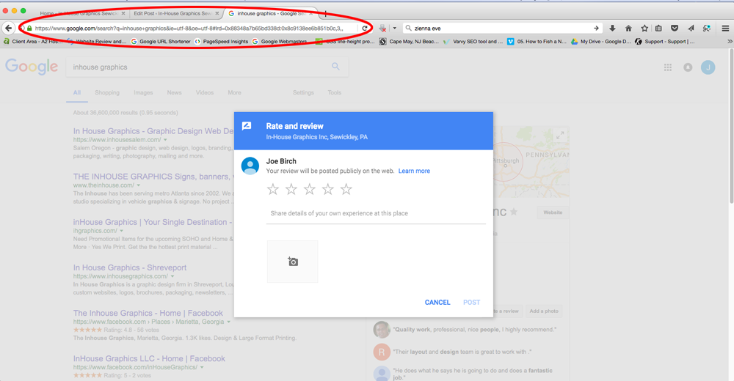Click the Google search magnifier icon
The image size is (734, 381).
(x=335, y=67)
